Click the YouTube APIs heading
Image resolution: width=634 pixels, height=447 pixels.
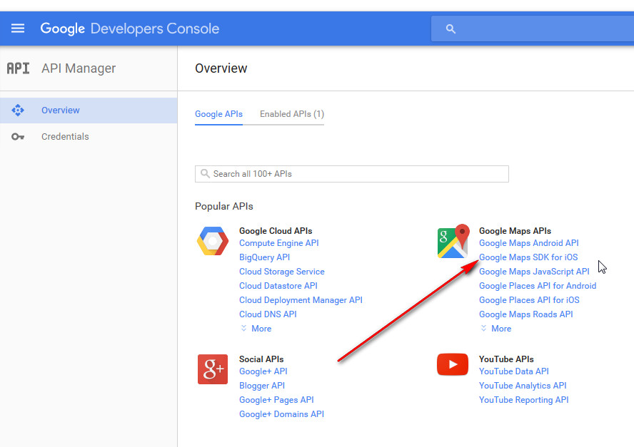pos(506,359)
